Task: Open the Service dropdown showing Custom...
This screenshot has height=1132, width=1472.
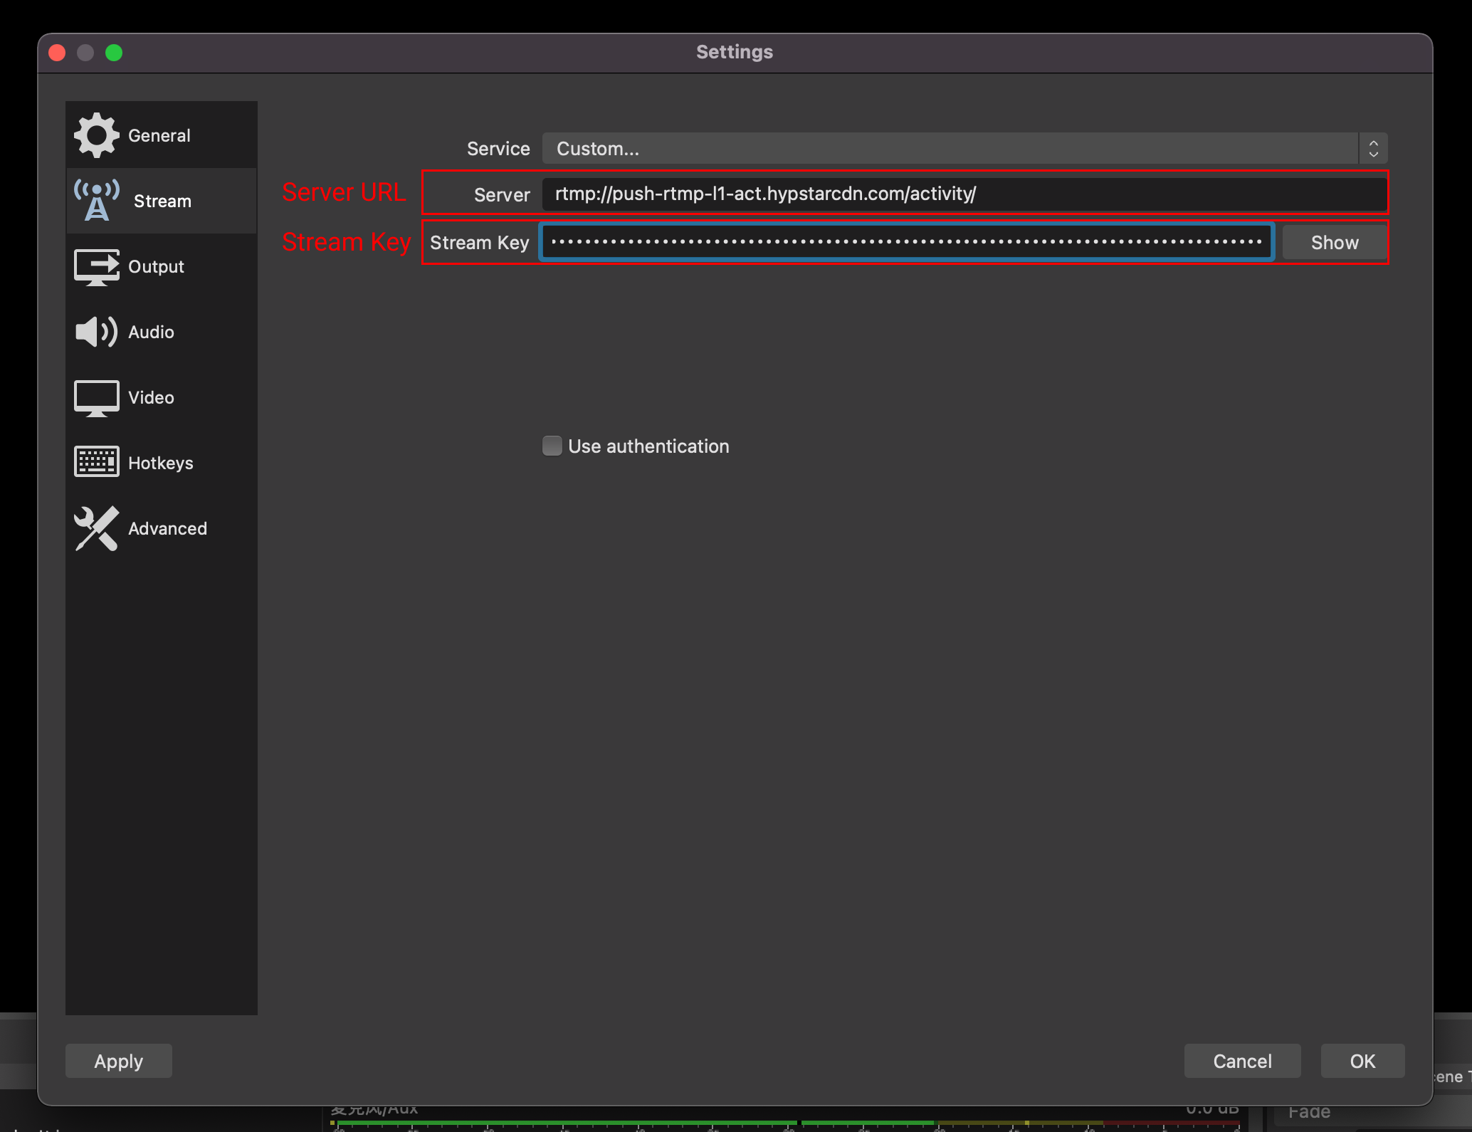Action: click(950, 148)
